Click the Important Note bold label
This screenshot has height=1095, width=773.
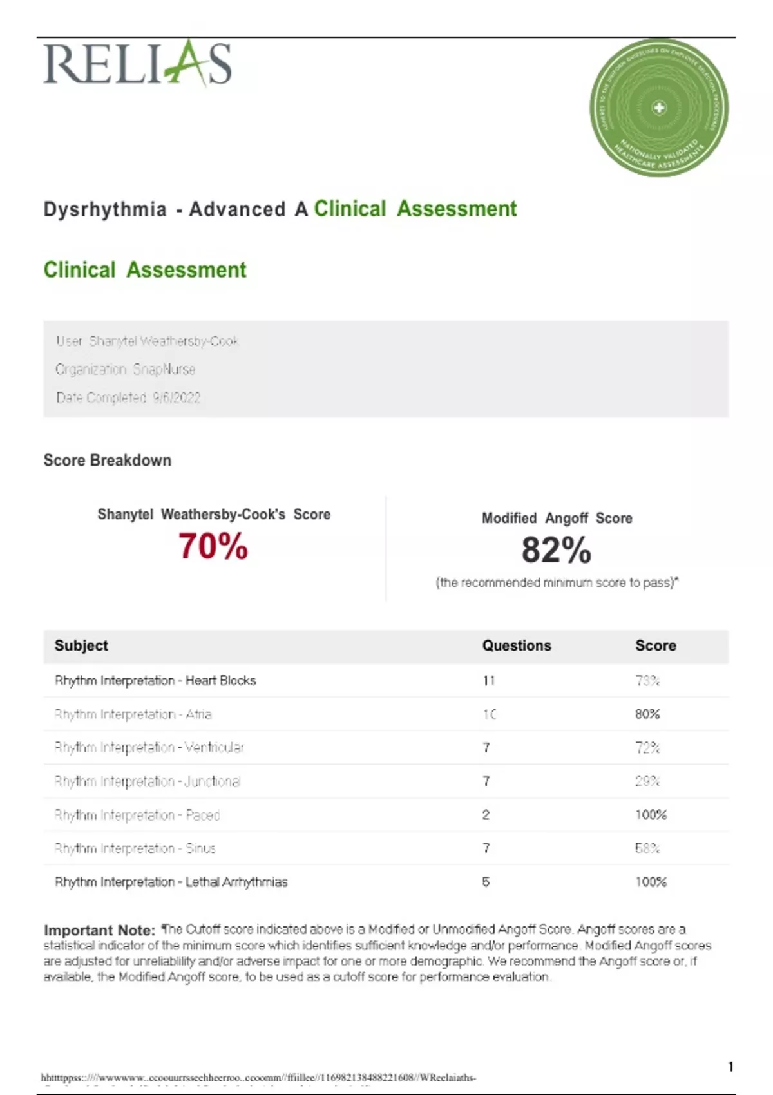click(99, 930)
